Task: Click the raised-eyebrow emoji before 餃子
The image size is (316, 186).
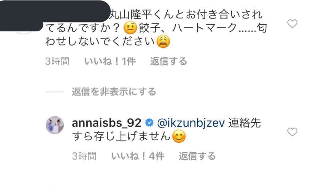Action: pyautogui.click(x=130, y=28)
